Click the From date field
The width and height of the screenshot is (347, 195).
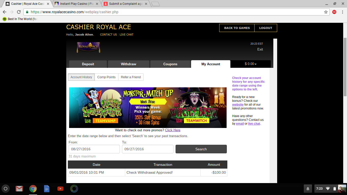tap(94, 149)
